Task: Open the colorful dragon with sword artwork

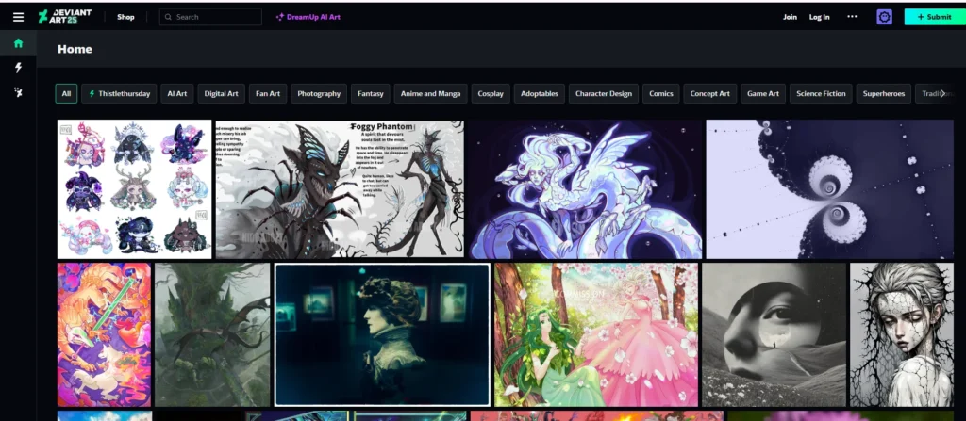Action: (104, 335)
